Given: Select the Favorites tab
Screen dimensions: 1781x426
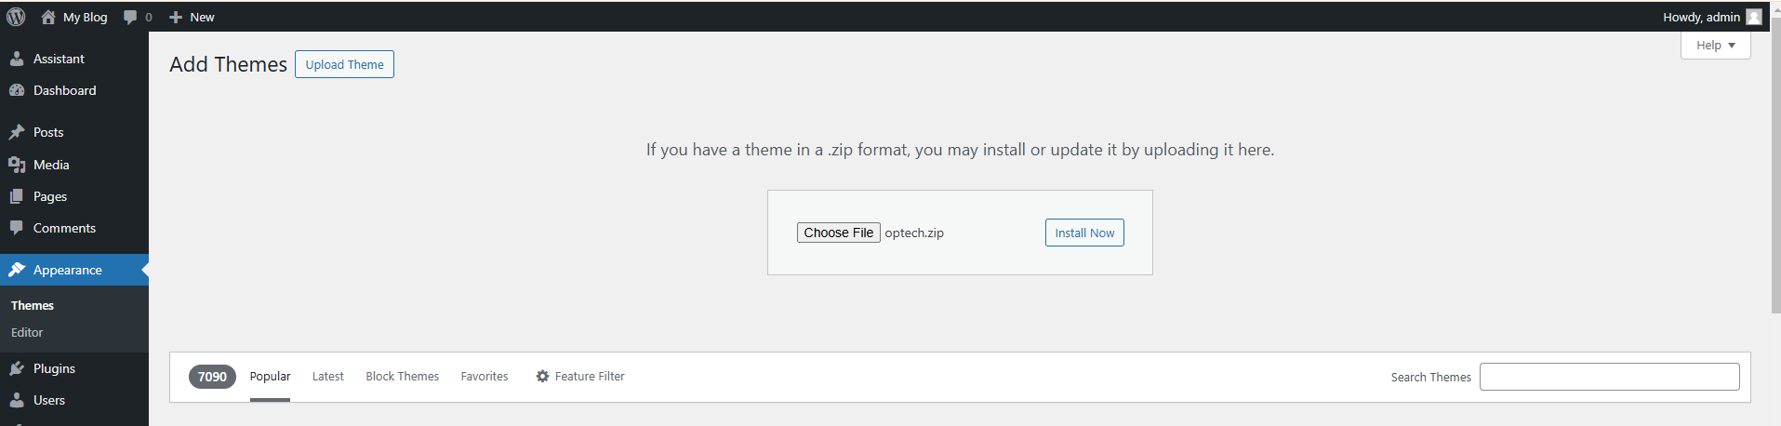Looking at the screenshot, I should point(485,376).
